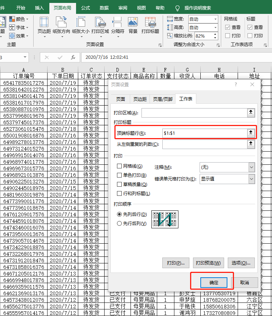Image resolution: width=272 pixels, height=316 pixels.
Task: Click the dialog help question mark
Action: tap(236, 84)
